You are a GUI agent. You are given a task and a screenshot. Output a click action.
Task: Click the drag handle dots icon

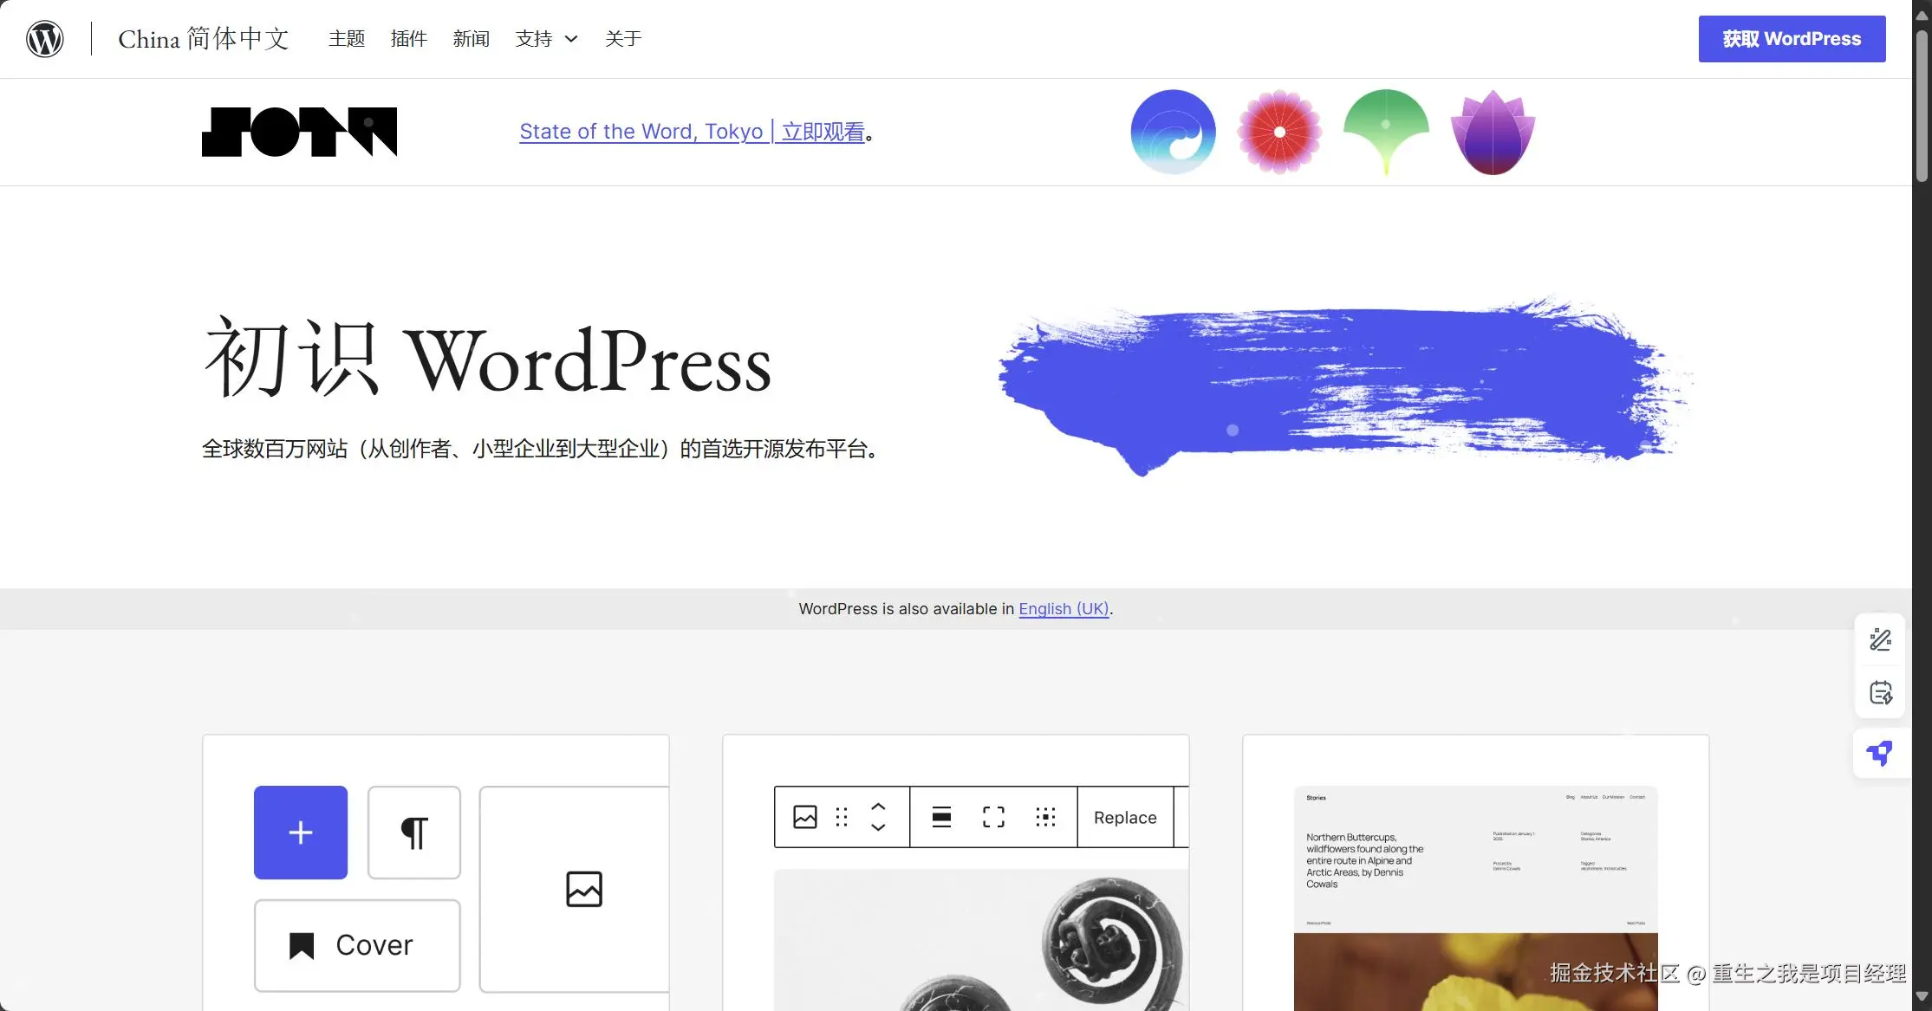click(842, 817)
